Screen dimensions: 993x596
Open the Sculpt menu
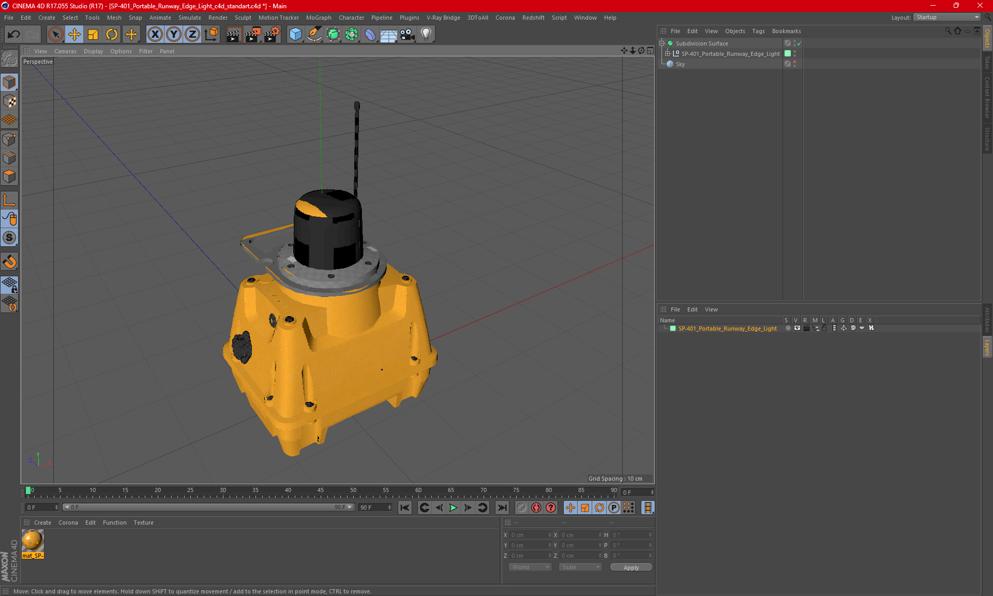(243, 18)
